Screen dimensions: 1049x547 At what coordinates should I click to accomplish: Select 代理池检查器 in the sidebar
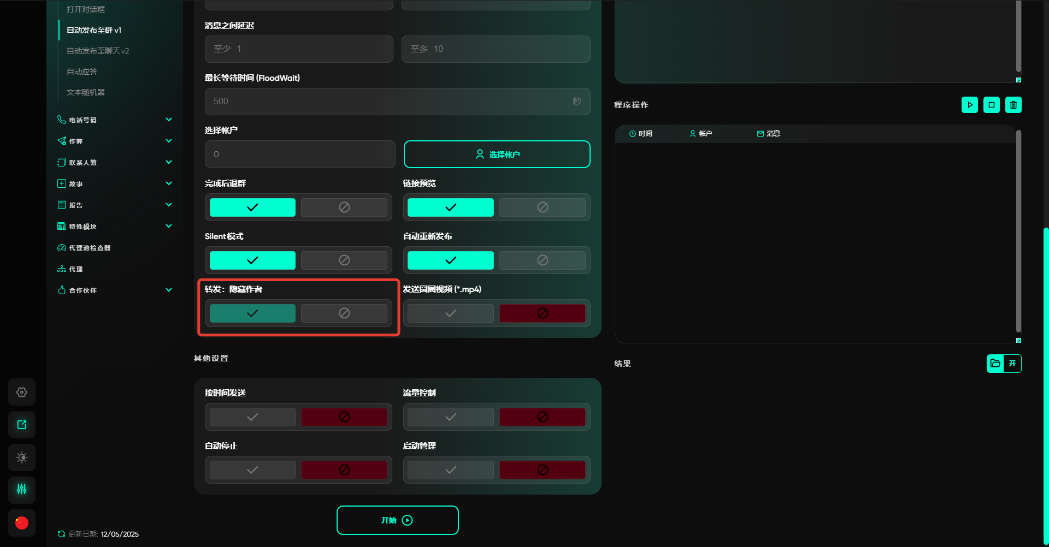pos(90,248)
